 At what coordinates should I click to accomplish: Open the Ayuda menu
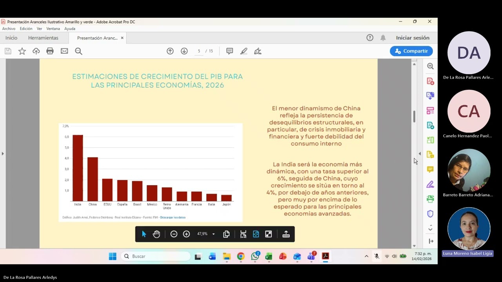click(x=70, y=29)
